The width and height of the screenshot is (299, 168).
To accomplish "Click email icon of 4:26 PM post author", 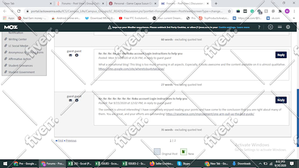I will pos(70,55).
